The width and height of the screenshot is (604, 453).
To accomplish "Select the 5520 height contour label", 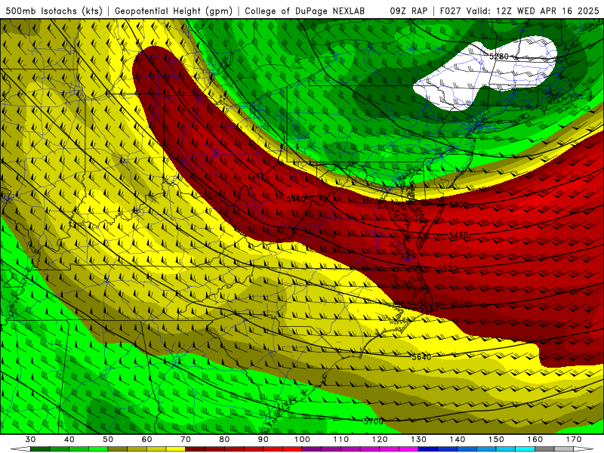I will tap(447, 268).
